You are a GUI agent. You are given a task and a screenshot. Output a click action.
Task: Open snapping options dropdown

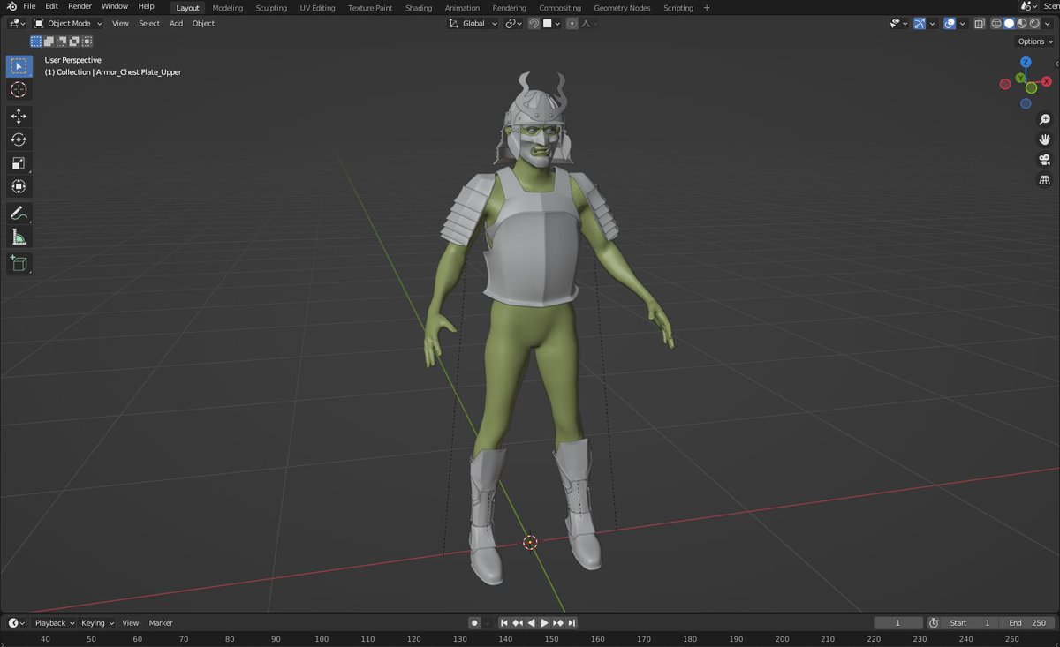(x=553, y=24)
